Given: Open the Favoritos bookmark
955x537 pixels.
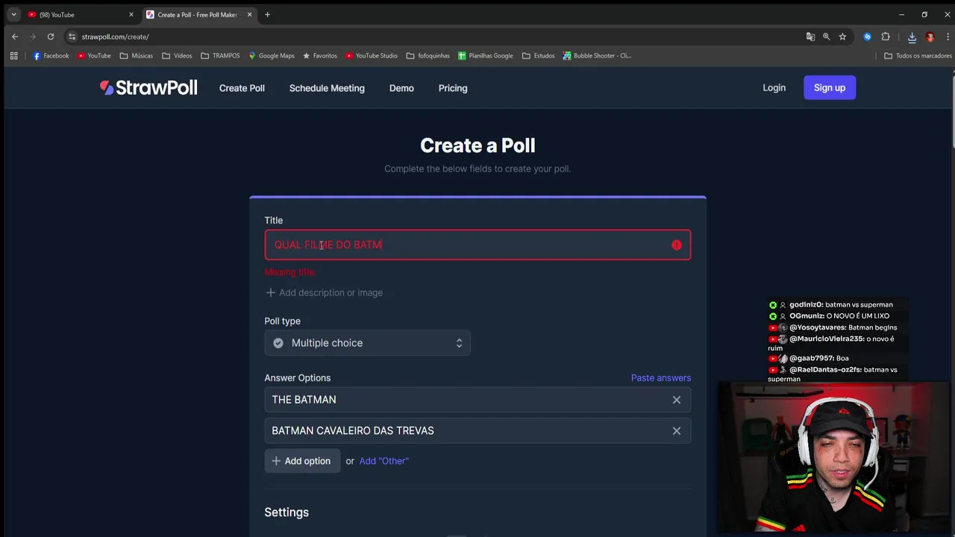Looking at the screenshot, I should pos(319,56).
